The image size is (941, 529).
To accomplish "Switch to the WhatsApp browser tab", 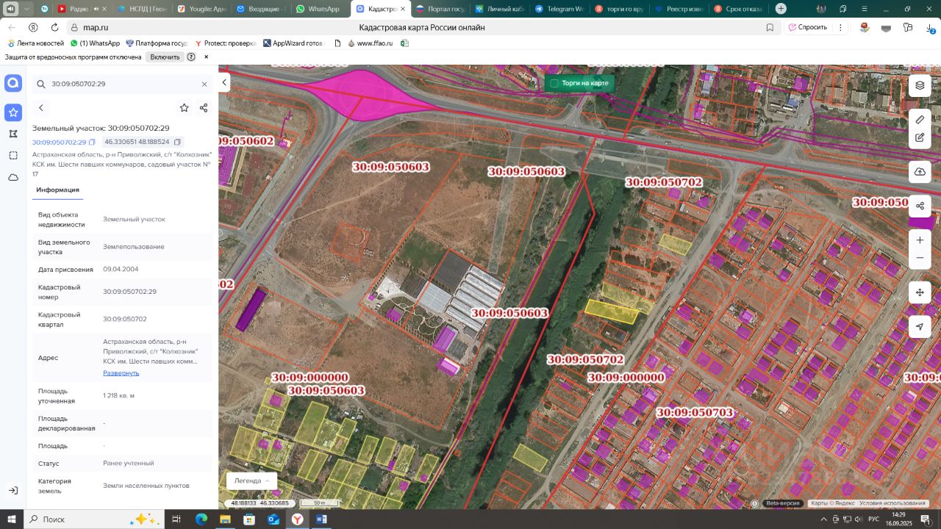I will [318, 9].
